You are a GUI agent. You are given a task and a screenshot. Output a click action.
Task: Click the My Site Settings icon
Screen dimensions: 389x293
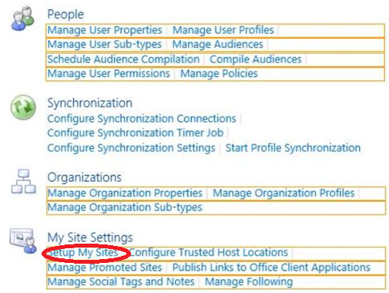[23, 241]
